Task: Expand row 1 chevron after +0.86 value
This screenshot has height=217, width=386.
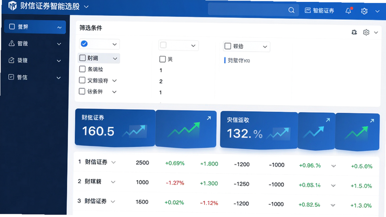Action: tap(333, 166)
